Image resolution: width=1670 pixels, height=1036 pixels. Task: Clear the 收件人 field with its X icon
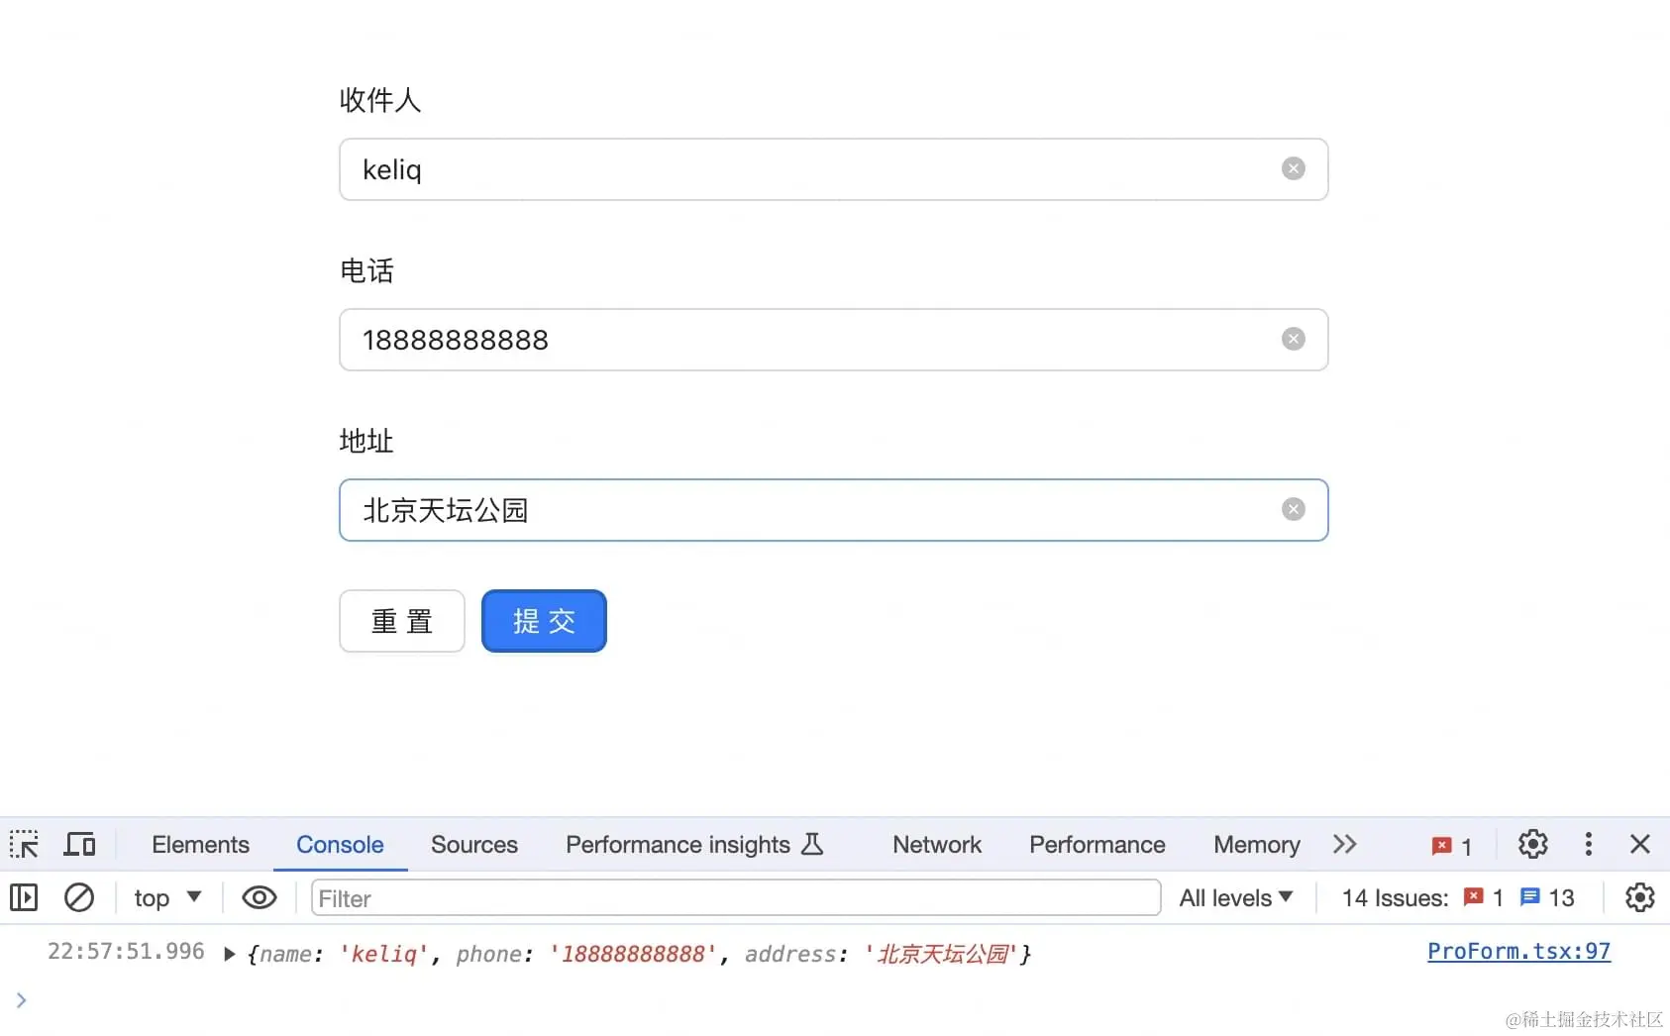[1293, 168]
